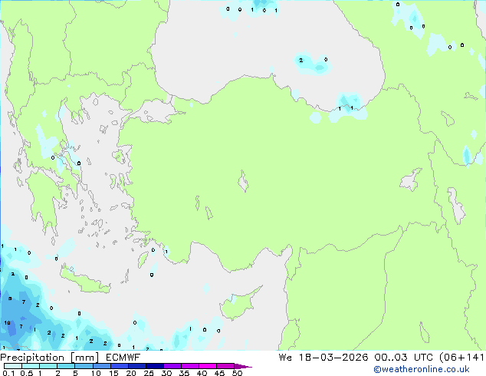Click the Black Sea rain patch labeled 2
Screen dimensions: 486x376
[313, 63]
